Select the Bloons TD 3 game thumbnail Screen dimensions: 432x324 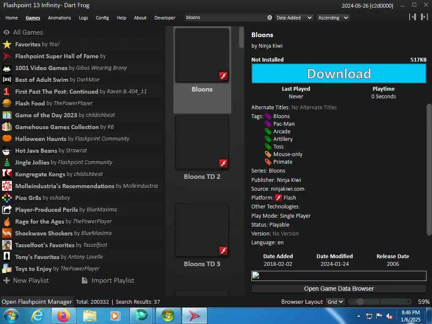click(202, 230)
